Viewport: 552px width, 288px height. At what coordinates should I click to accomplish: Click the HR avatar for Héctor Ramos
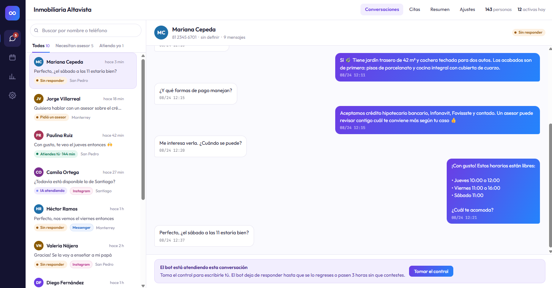click(39, 209)
